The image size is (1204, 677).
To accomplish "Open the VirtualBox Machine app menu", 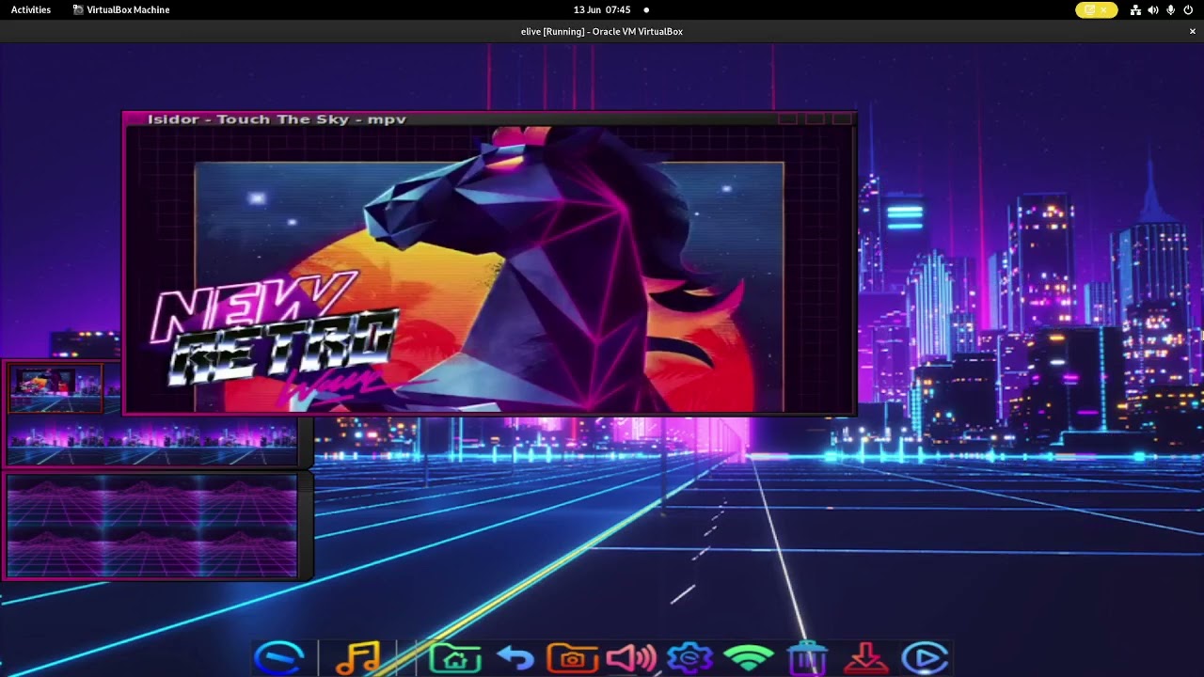I will (x=120, y=9).
